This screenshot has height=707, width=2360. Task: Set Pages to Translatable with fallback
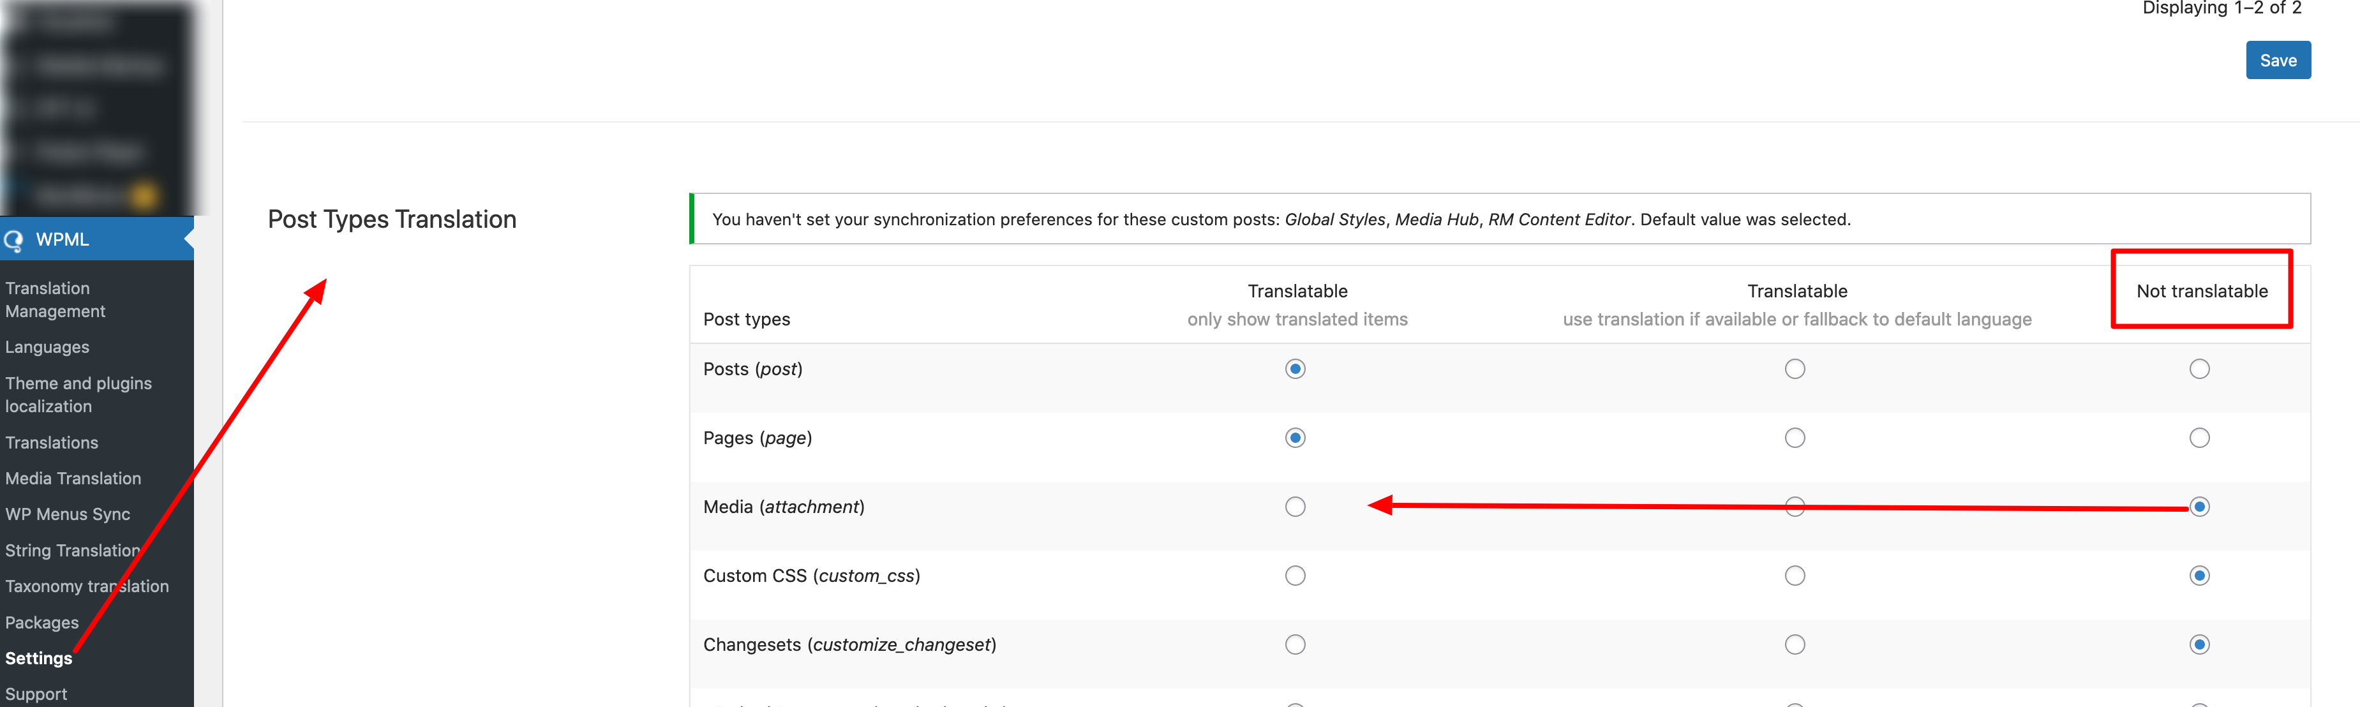pos(1794,438)
